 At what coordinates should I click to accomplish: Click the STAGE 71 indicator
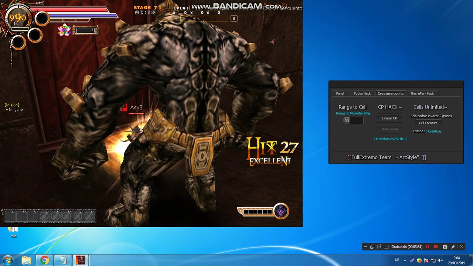[x=147, y=8]
